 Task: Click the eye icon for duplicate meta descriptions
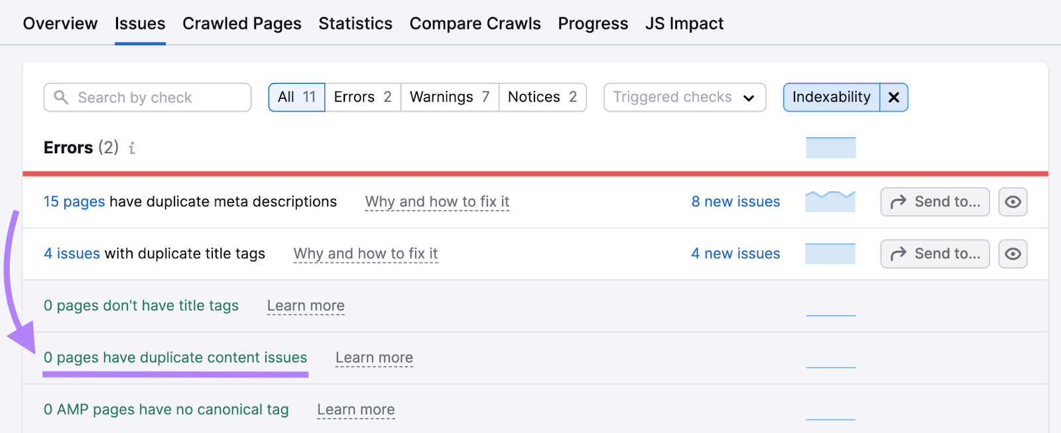[1013, 202]
